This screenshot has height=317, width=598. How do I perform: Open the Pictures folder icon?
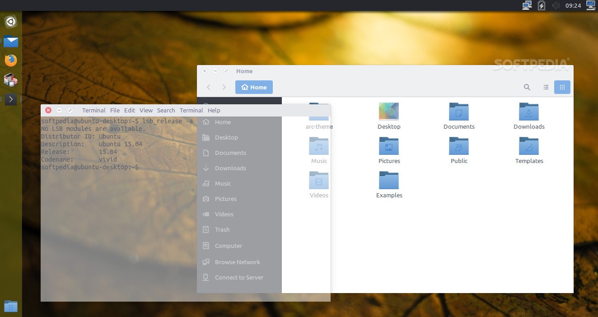[x=389, y=146]
